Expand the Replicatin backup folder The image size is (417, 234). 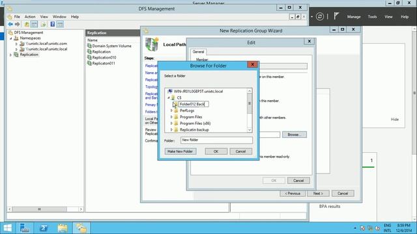pos(171,130)
